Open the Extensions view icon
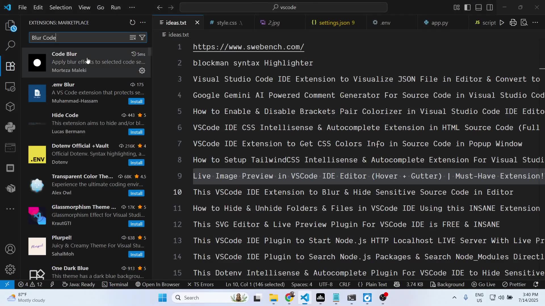This screenshot has width=545, height=306. click(11, 66)
